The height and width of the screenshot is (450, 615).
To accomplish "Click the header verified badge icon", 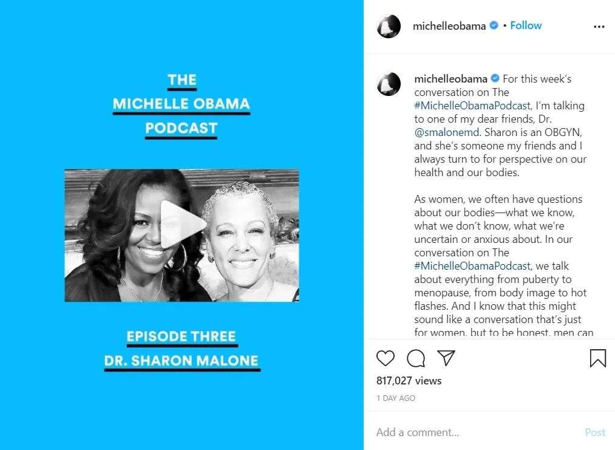I will click(494, 26).
